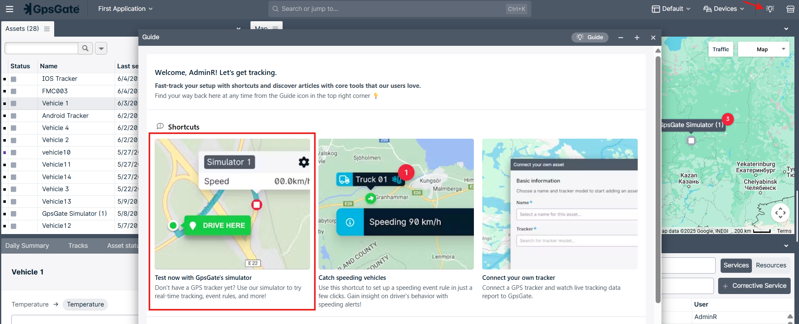Click the GpsGate Simulator map marker

tap(691, 140)
